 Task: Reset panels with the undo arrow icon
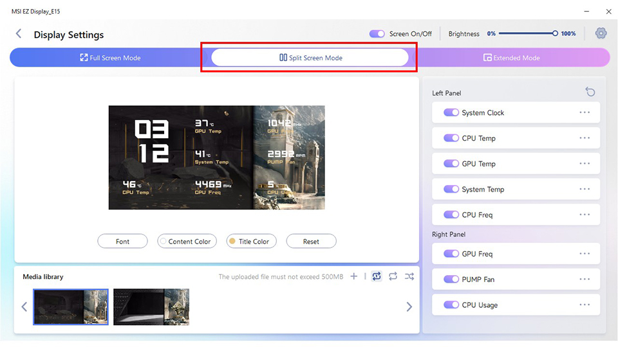590,92
